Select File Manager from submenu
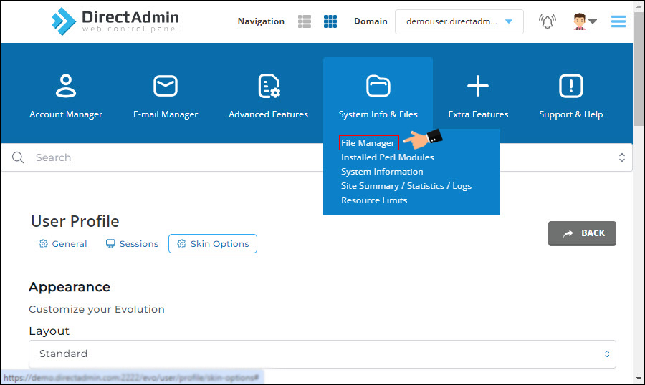Viewport: 645px width, 385px height. point(368,143)
